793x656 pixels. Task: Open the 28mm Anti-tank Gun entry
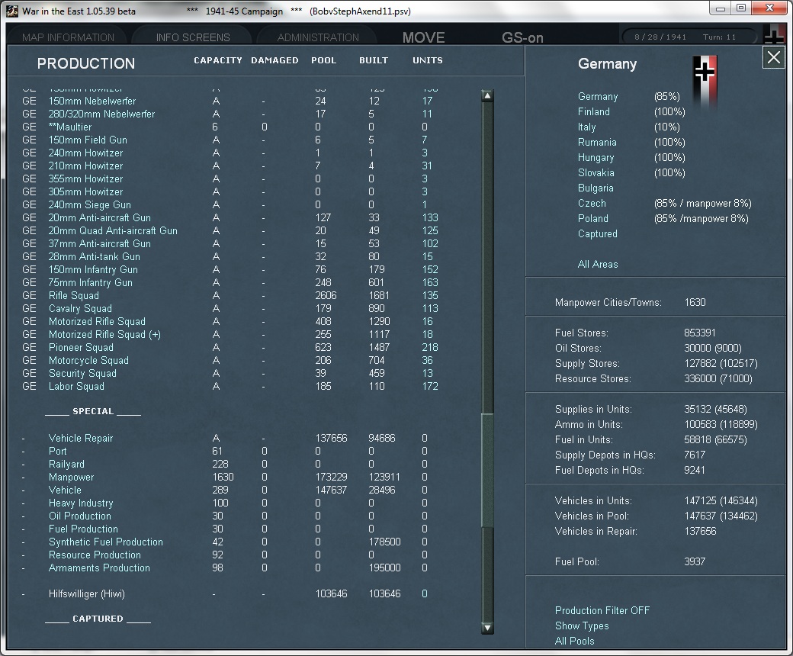click(x=94, y=256)
